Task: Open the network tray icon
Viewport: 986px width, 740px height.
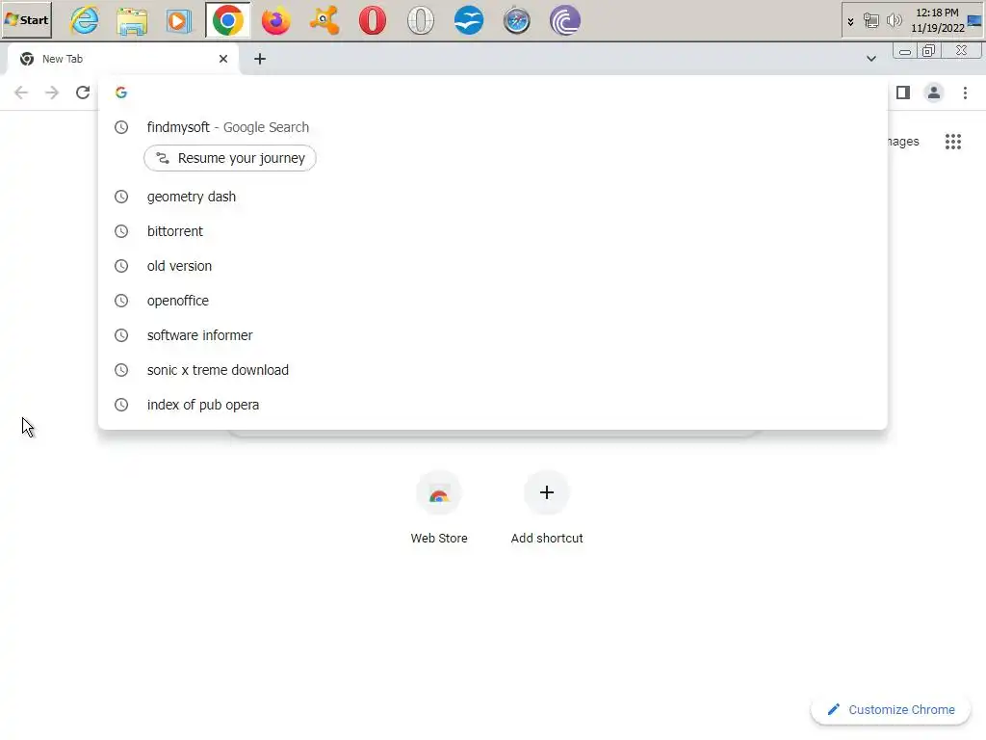Action: pos(870,21)
